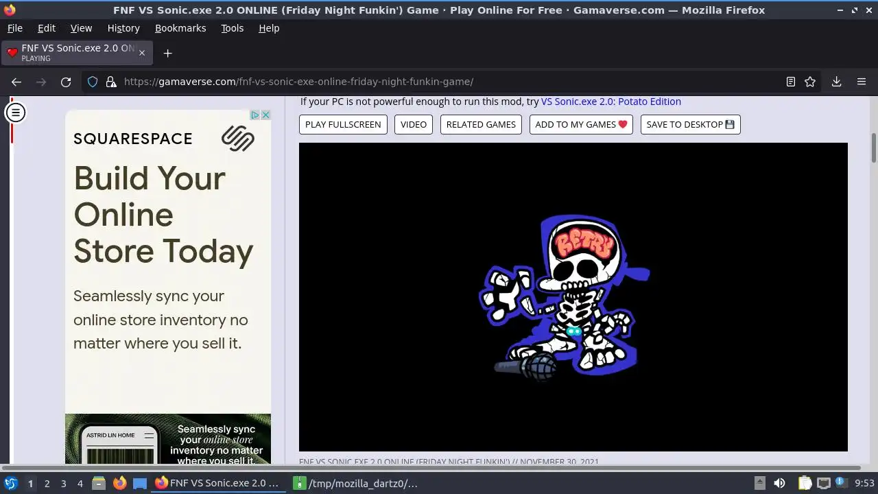
Task: Close the Squarespace ad with the X
Action: (x=265, y=115)
